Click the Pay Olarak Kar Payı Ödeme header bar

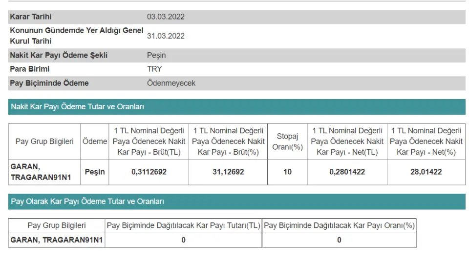click(87, 201)
